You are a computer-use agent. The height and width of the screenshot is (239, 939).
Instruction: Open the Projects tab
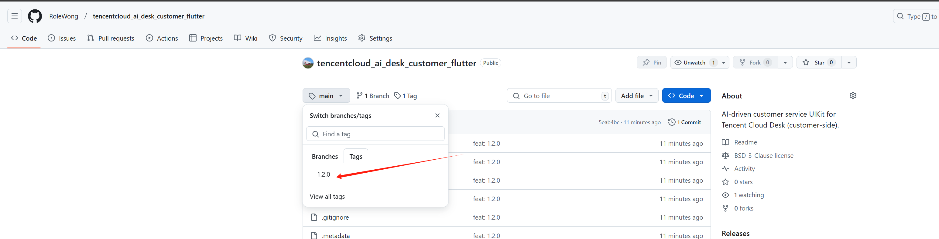206,38
